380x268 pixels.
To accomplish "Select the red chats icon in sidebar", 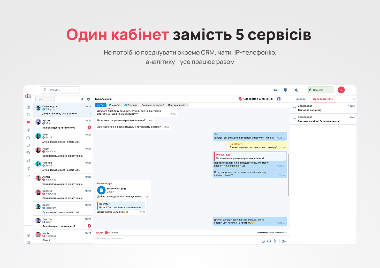I will coord(28,122).
